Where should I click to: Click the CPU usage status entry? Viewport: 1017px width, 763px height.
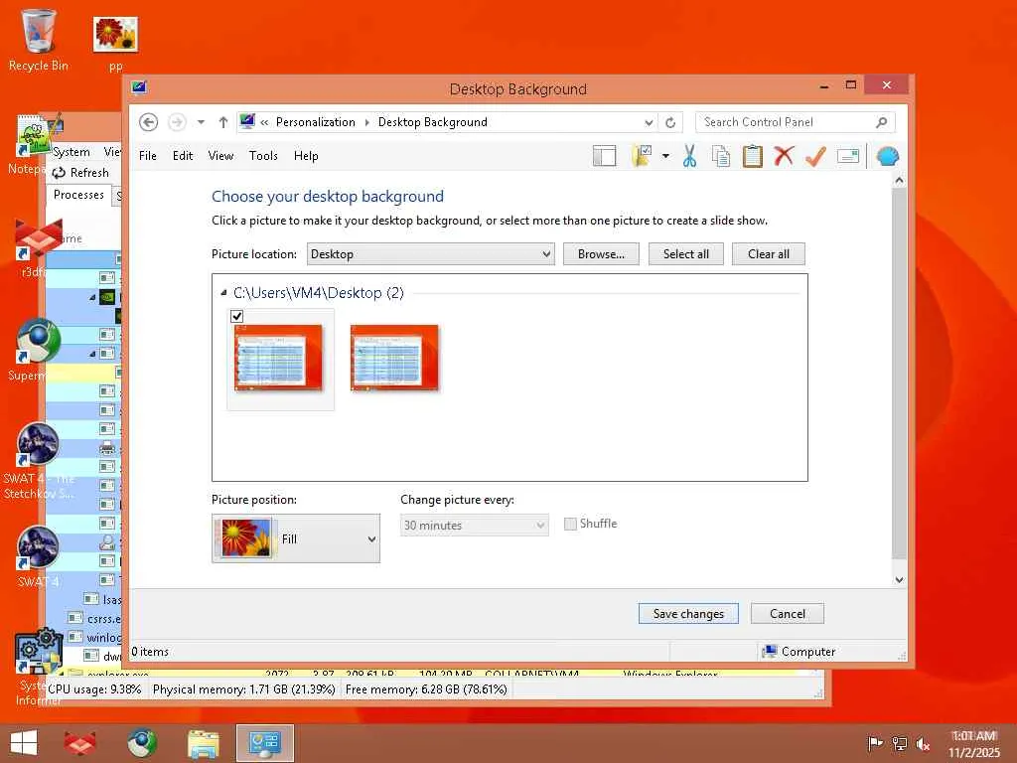pyautogui.click(x=94, y=689)
